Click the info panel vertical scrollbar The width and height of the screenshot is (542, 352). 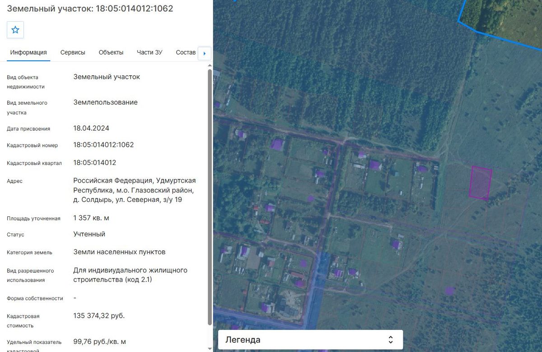pos(210,197)
